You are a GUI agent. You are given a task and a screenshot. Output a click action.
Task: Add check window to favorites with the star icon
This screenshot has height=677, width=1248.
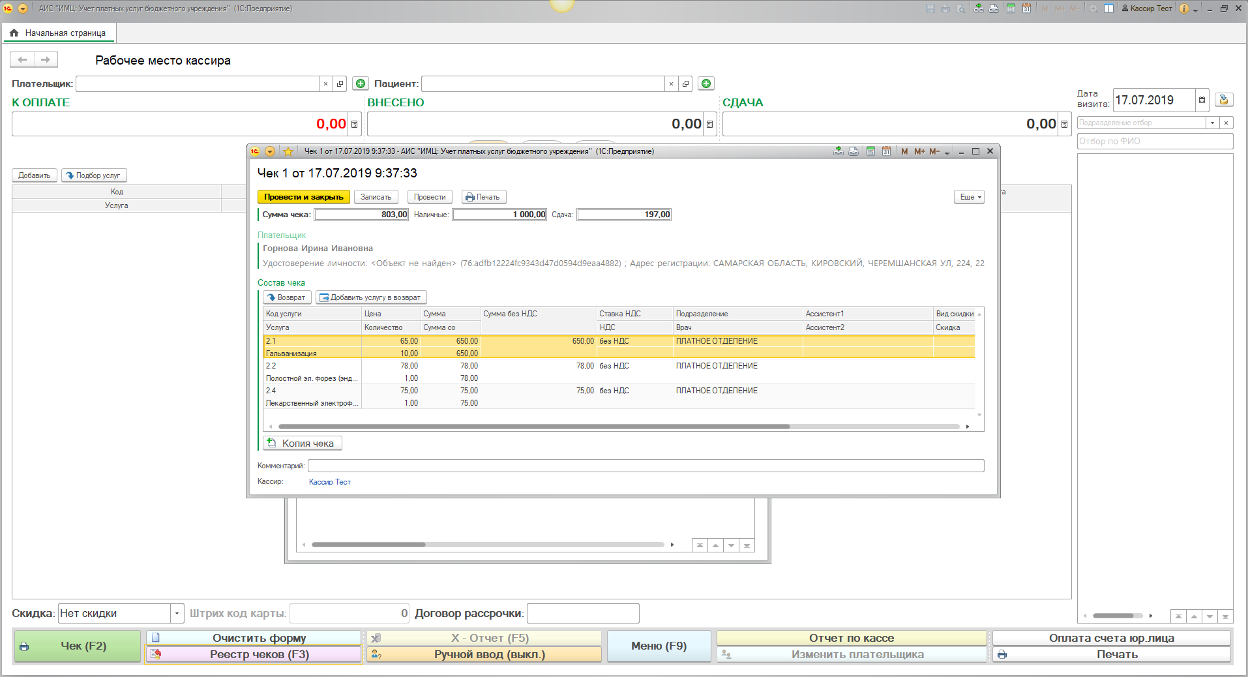pyautogui.click(x=288, y=151)
